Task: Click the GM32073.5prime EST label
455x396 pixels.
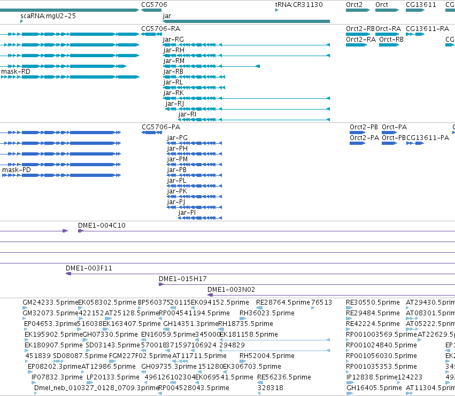Action: [x=50, y=313]
